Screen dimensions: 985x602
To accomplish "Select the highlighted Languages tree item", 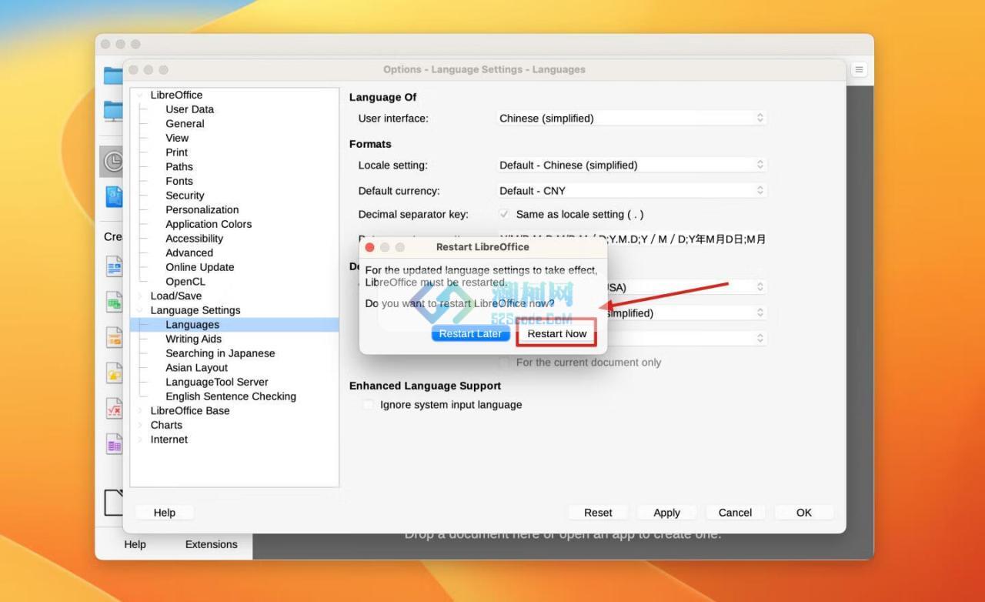I will (235, 325).
